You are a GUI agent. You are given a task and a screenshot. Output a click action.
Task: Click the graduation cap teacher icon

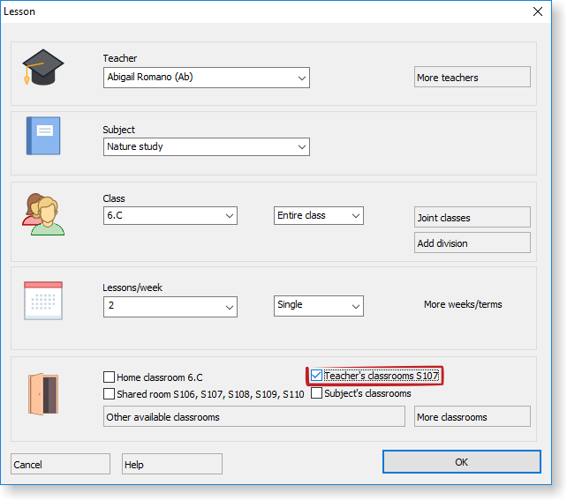[x=42, y=68]
